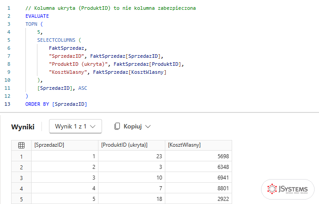Select the ProduktID cell with value 7
Screen dimensions: 319x204
pos(131,188)
